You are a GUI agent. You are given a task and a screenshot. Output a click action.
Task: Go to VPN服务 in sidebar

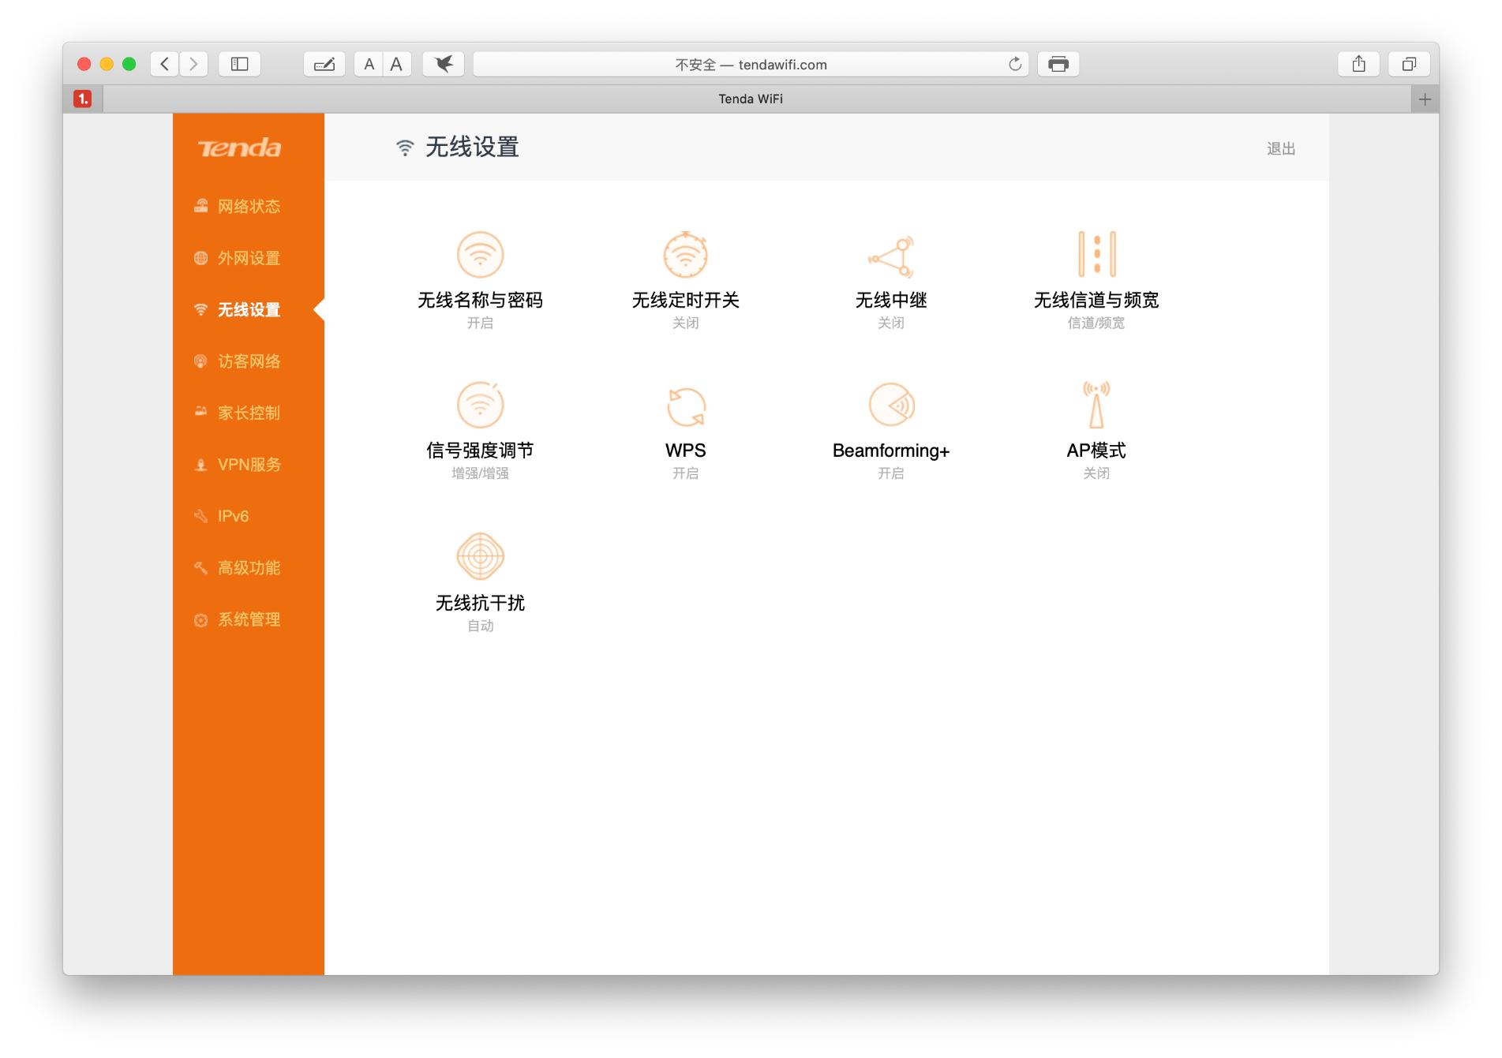coord(249,465)
